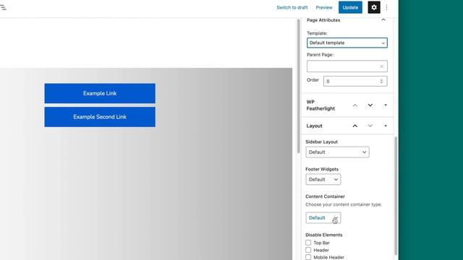Move Layout panel up
Screen dimensions: 463x260
pyautogui.click(x=355, y=126)
